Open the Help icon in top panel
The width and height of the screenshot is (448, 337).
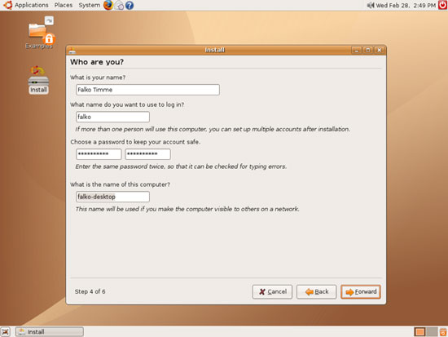click(x=130, y=5)
